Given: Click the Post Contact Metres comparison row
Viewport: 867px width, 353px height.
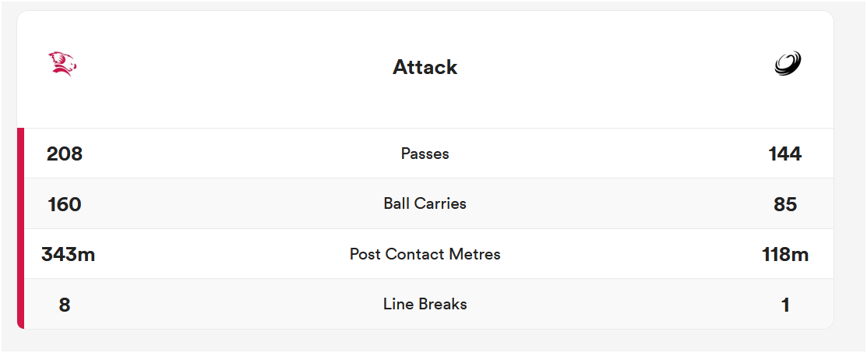Looking at the screenshot, I should (x=428, y=254).
